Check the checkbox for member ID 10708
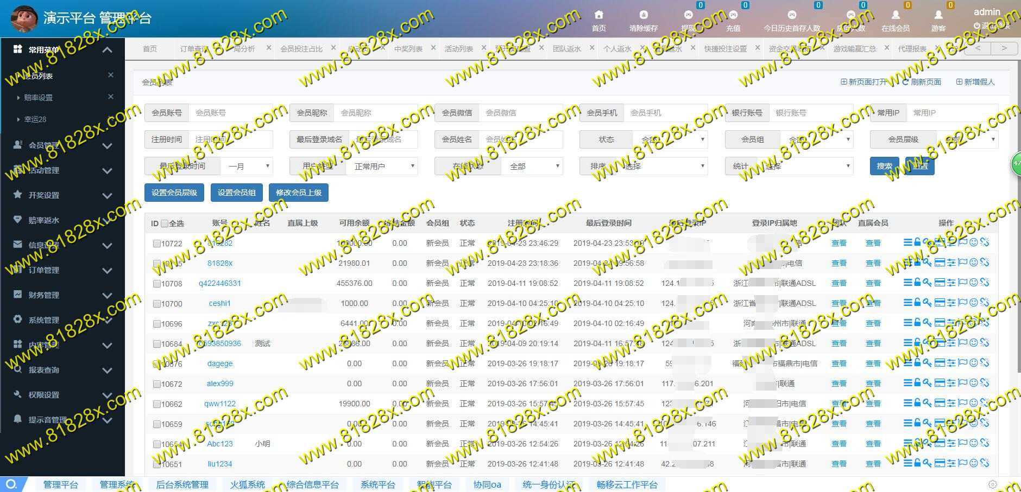 coord(156,284)
